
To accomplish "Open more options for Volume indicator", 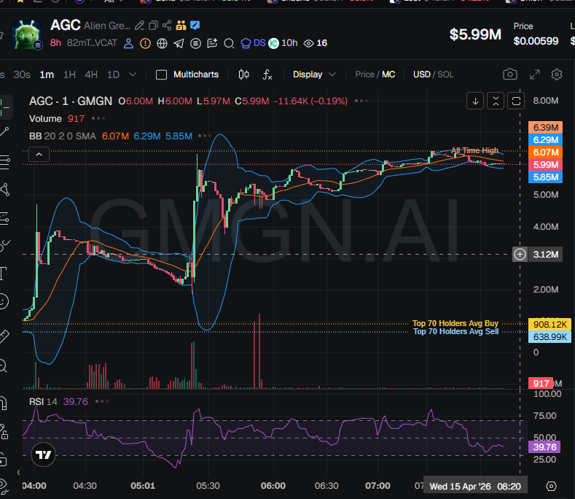I will [98, 118].
